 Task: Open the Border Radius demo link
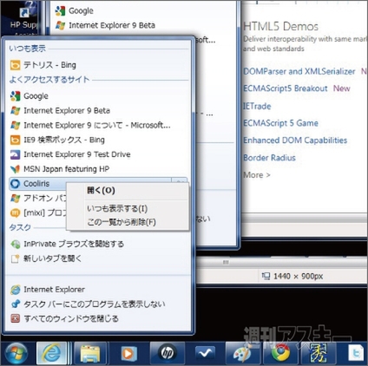tap(269, 158)
